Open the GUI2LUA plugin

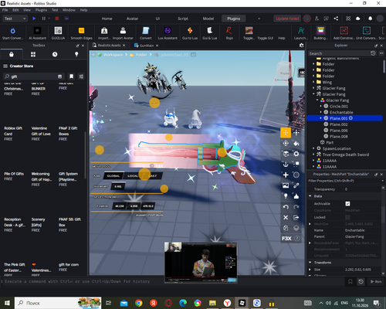pos(58,33)
